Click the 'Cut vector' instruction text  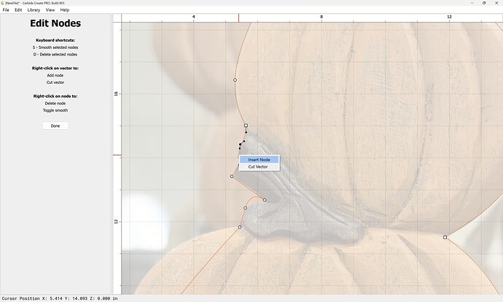55,82
